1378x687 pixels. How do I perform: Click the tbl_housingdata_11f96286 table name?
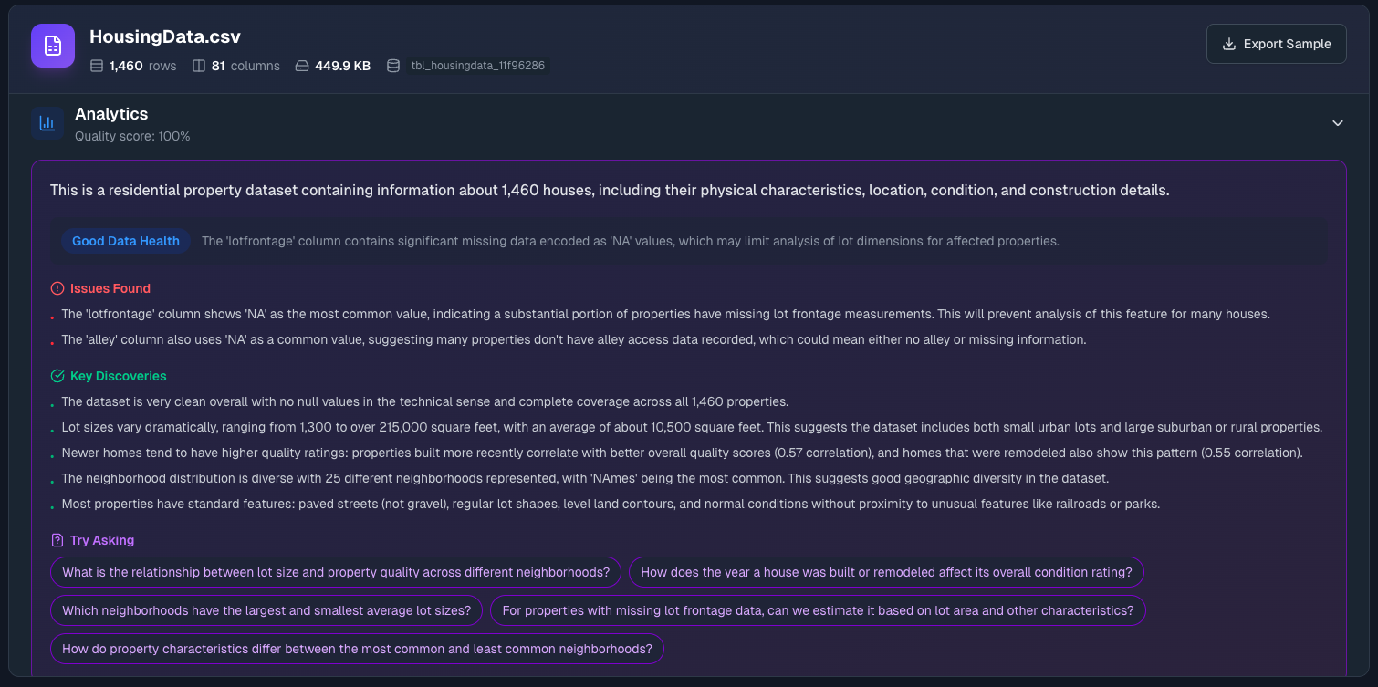coord(478,66)
